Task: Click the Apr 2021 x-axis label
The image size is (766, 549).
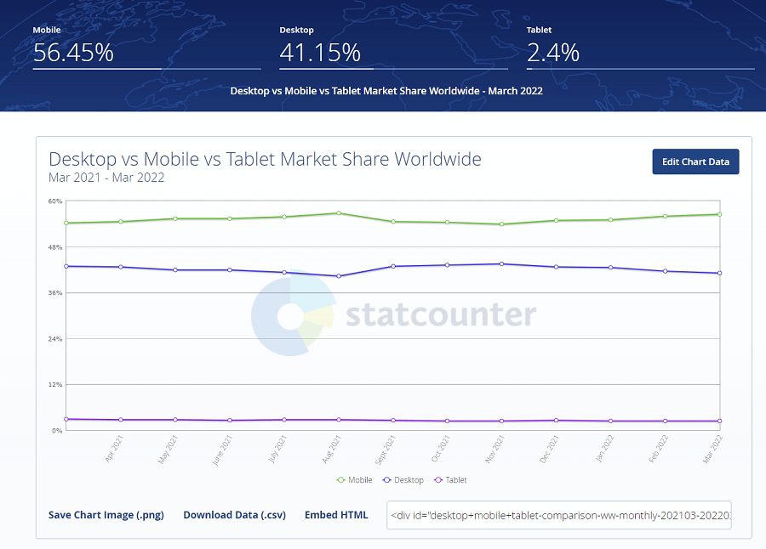Action: pyautogui.click(x=114, y=449)
